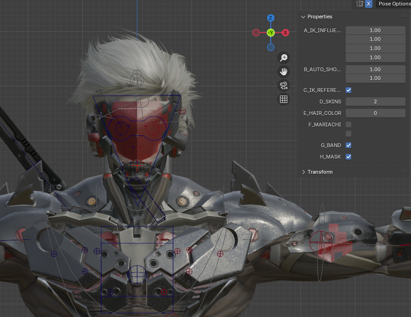Image resolution: width=411 pixels, height=317 pixels.
Task: Click the pan view hand icon
Action: [x=284, y=72]
